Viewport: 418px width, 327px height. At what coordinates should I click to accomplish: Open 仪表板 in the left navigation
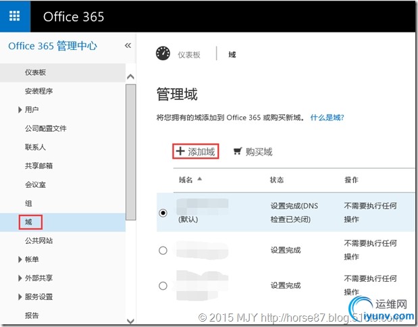pos(63,72)
